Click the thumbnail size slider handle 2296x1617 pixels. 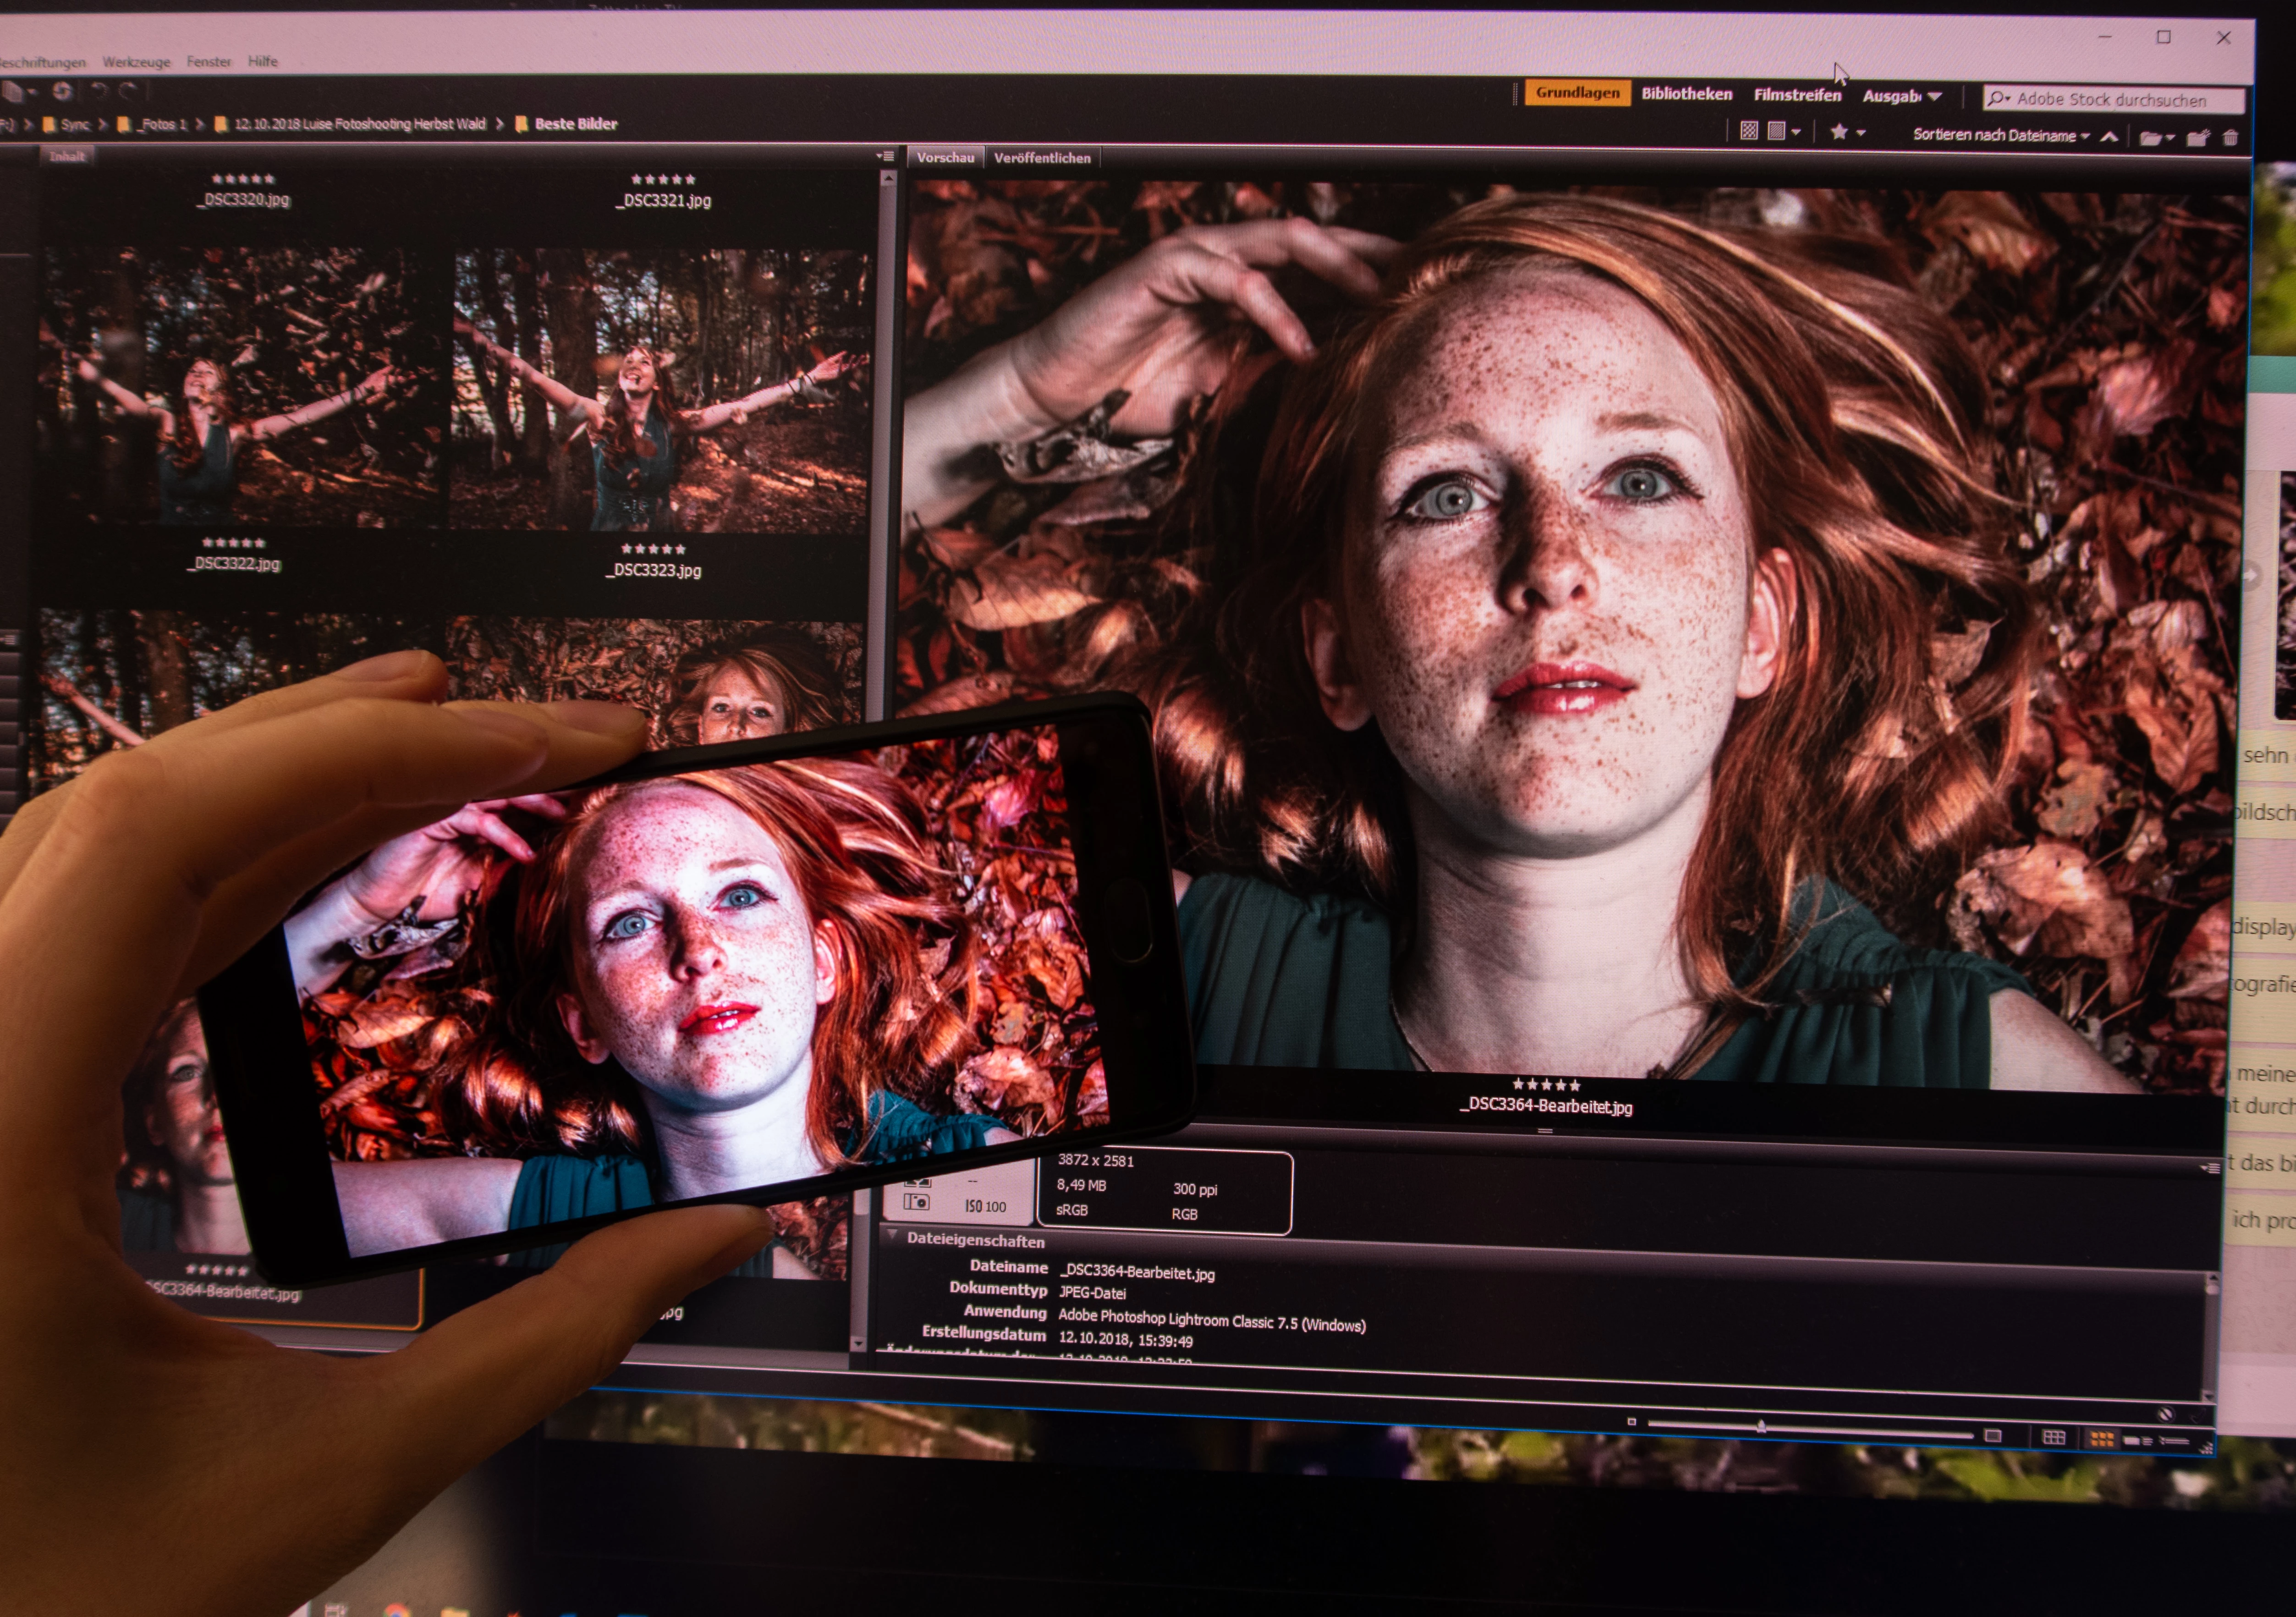1761,1426
